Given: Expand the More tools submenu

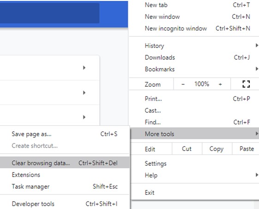Looking at the screenshot, I should pyautogui.click(x=195, y=134).
